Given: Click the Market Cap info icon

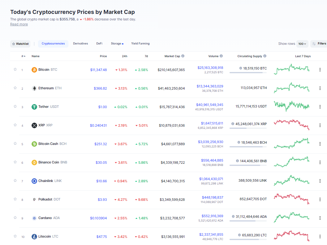Looking at the screenshot, I should (183, 56).
